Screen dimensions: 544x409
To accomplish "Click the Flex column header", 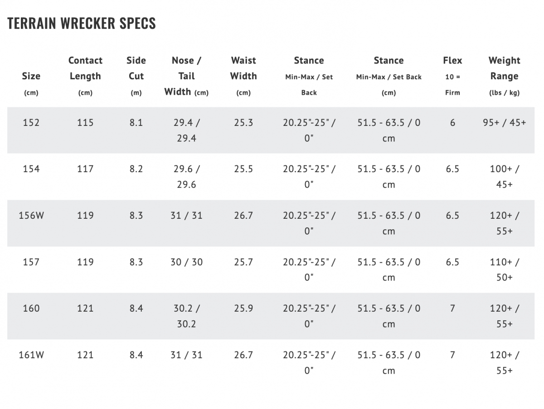I will [452, 76].
